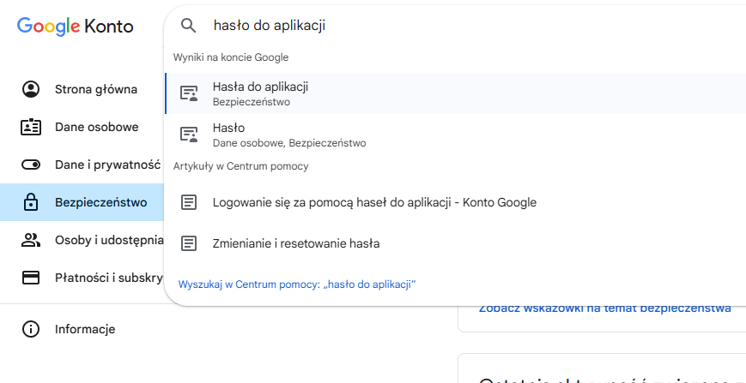The height and width of the screenshot is (383, 746).
Task: Click the Artykuły w Centrum pomocy heading
Action: click(x=240, y=166)
